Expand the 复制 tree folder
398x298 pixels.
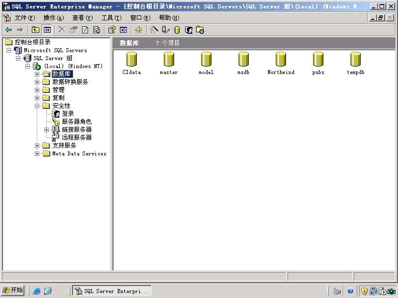click(x=37, y=98)
